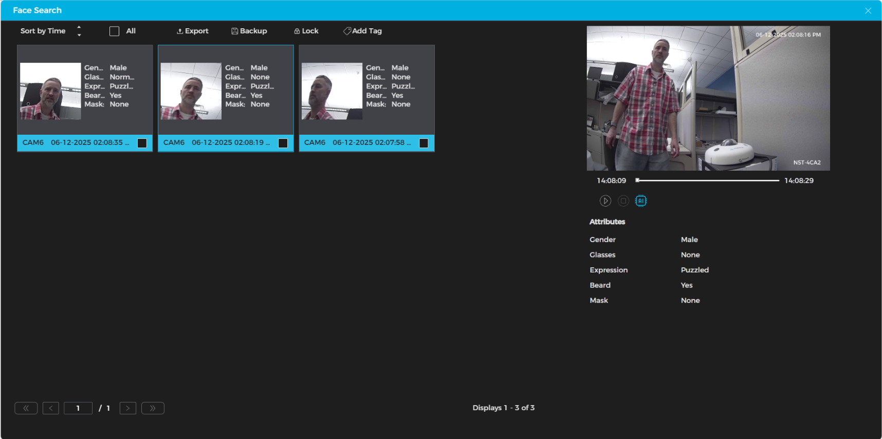Screen dimensions: 882x439
Task: Click the playback timeline slider
Action: [x=708, y=180]
